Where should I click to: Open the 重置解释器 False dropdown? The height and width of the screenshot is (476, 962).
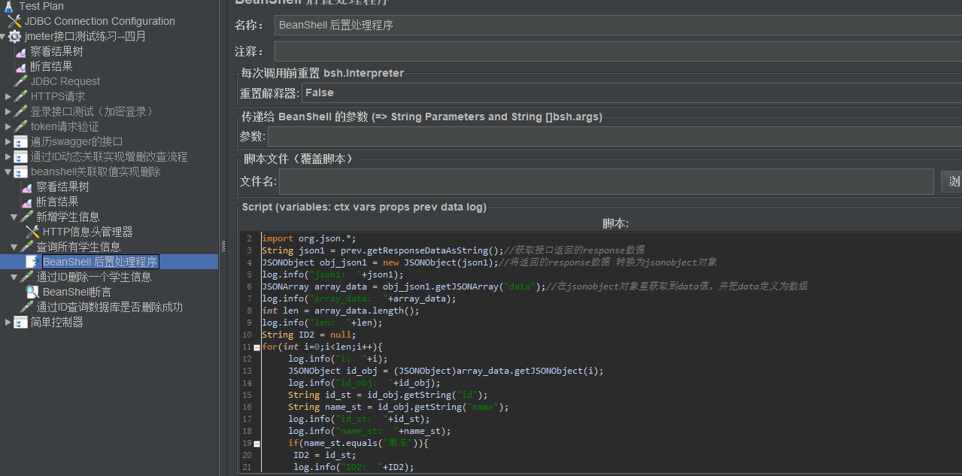point(630,93)
